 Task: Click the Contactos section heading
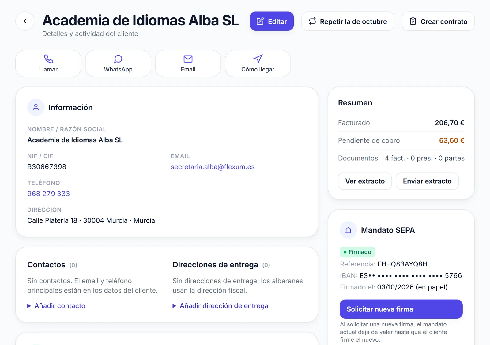(46, 265)
